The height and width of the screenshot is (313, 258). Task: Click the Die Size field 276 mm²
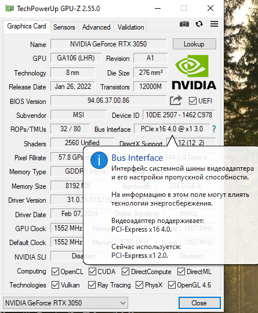click(x=150, y=73)
